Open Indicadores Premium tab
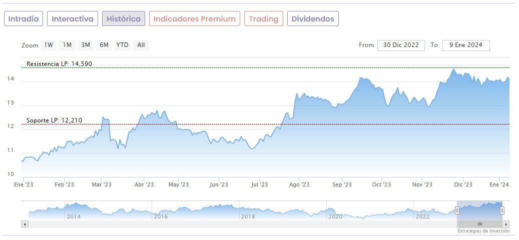The width and height of the screenshot is (519, 240). click(x=194, y=19)
